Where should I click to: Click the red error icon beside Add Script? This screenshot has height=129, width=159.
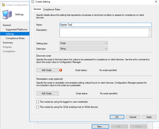coord(61,70)
